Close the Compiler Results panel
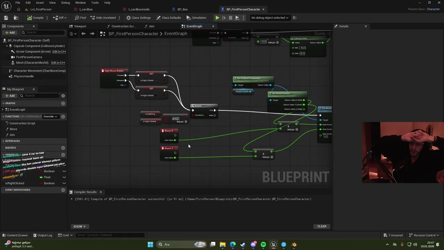This screenshot has width=444, height=250. [x=101, y=192]
